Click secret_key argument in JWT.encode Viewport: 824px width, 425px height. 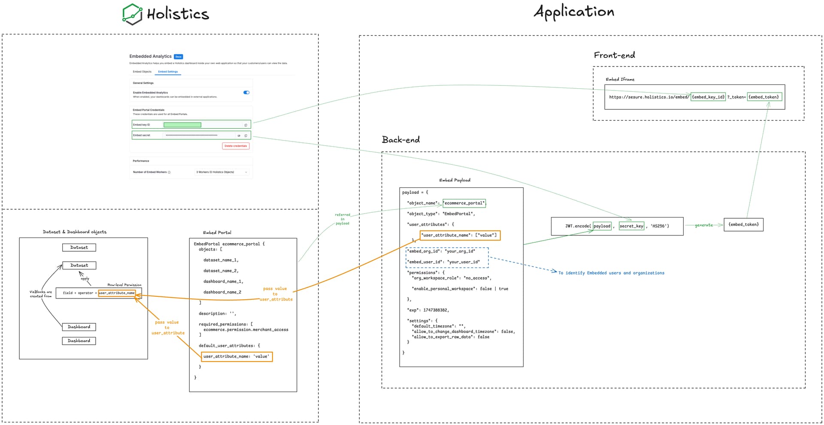click(631, 226)
